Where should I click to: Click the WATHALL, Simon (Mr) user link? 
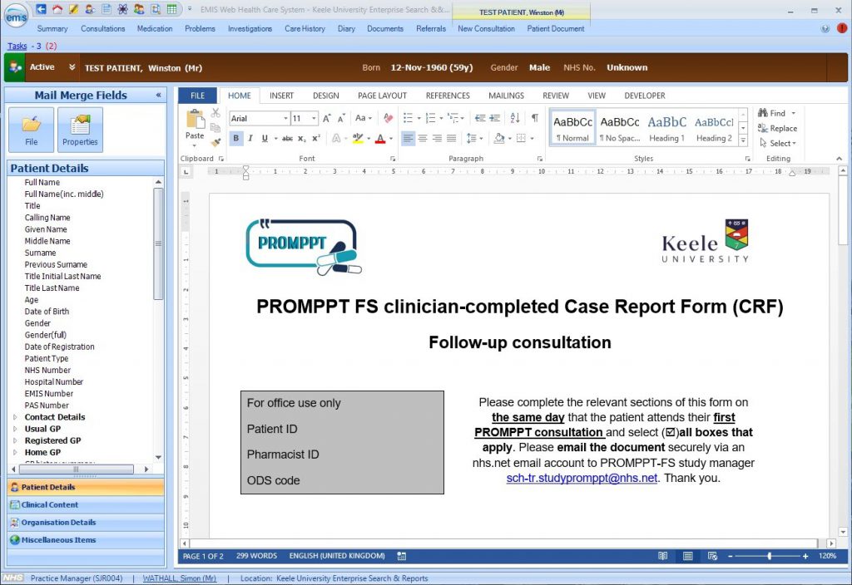180,578
